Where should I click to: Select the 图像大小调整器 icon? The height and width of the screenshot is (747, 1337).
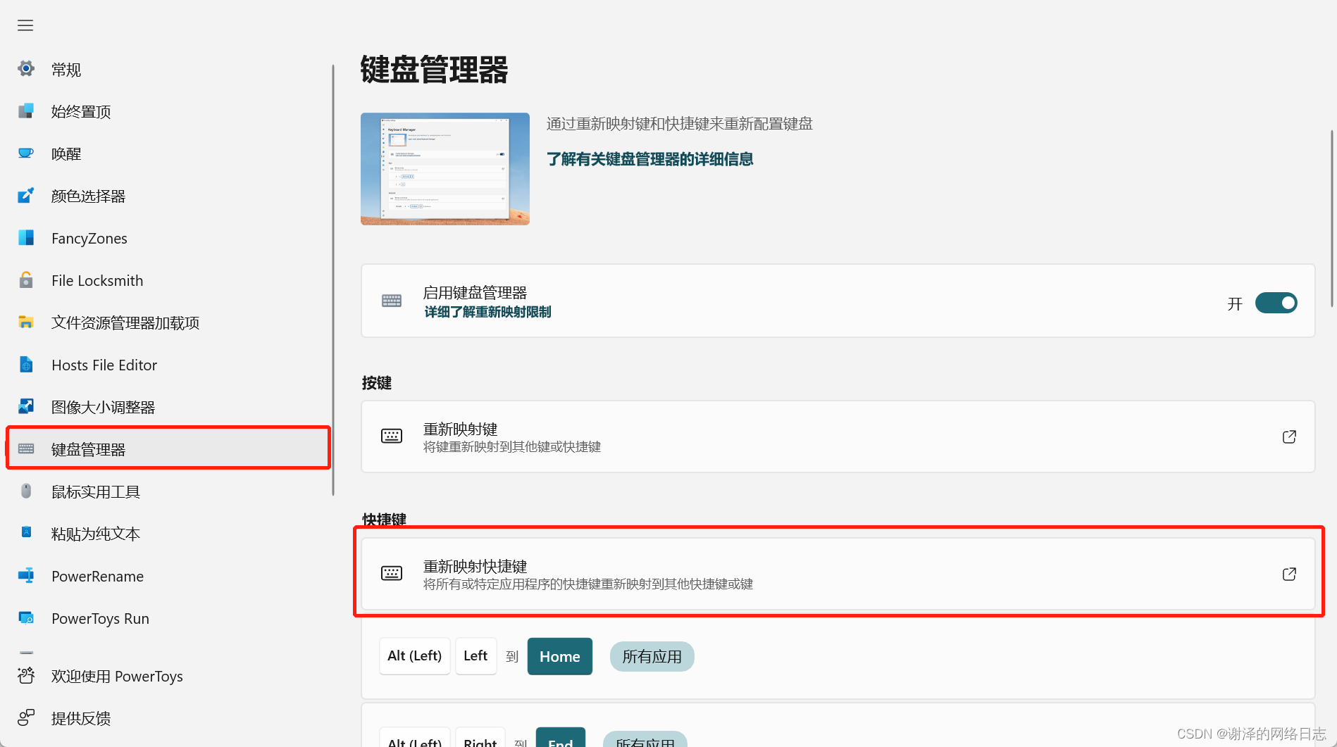click(25, 406)
